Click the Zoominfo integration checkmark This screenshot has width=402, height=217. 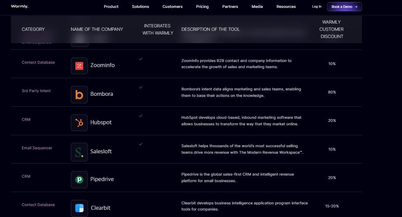[x=141, y=59]
